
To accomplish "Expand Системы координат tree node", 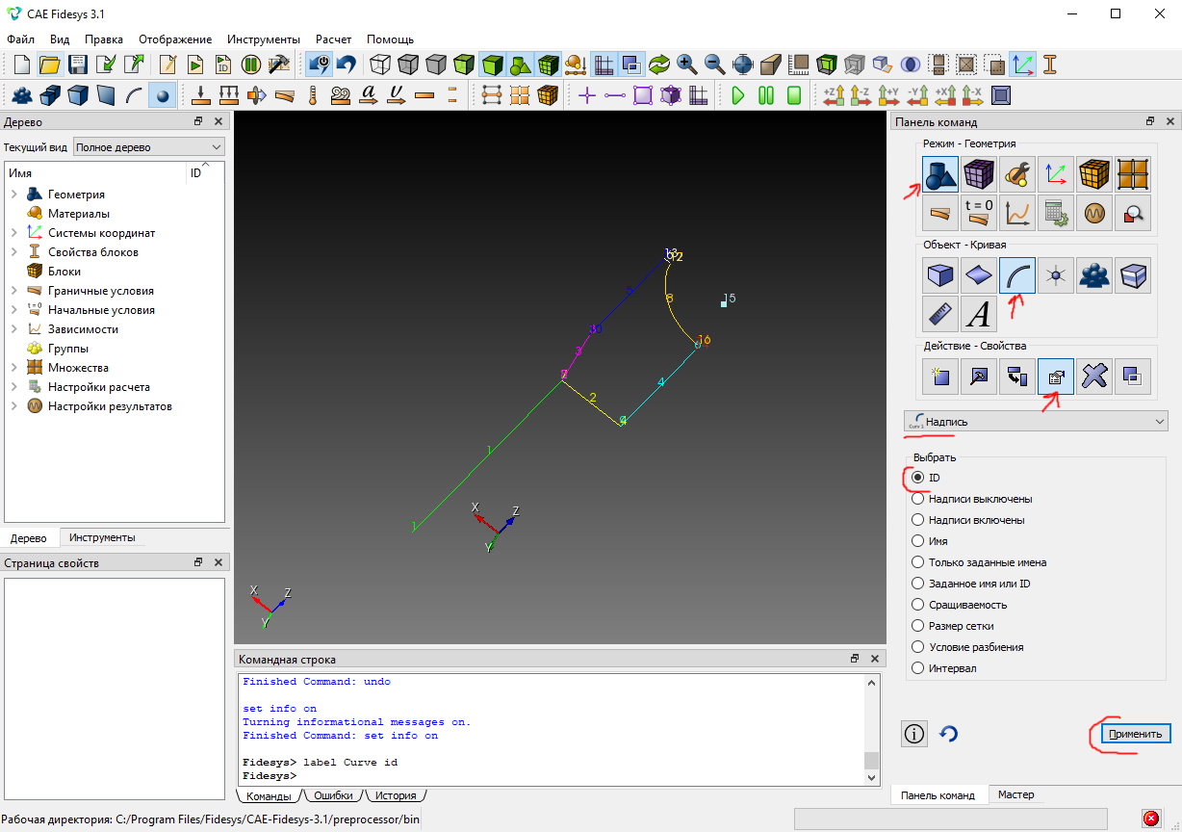I will point(14,233).
